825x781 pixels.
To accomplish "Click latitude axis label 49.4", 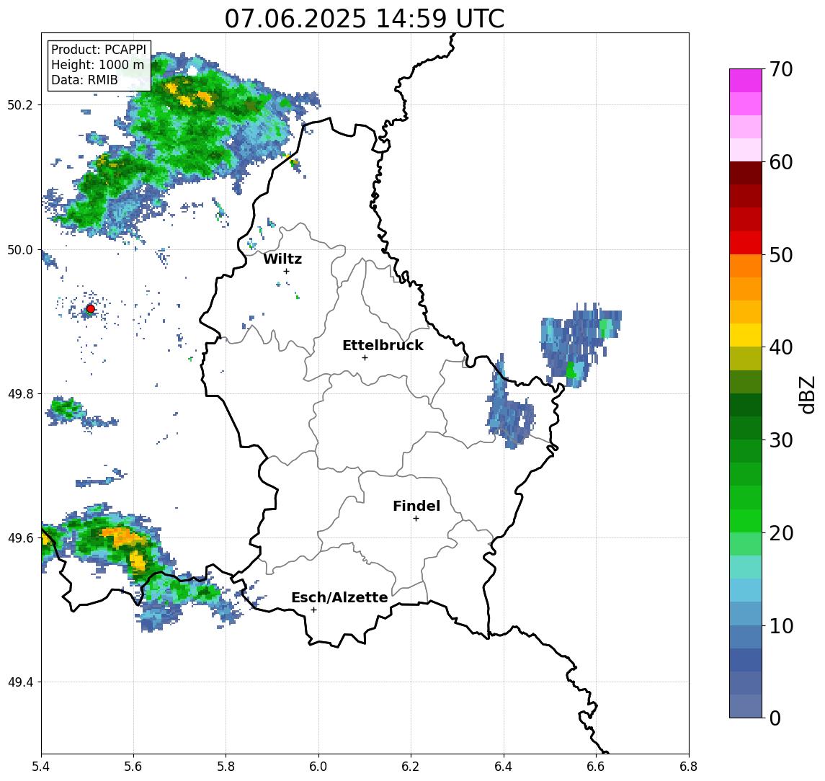I will click(20, 682).
